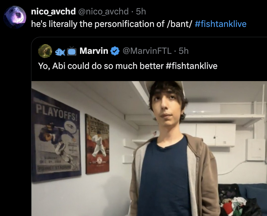
Task: Open Marvin's round profile avatar
Action: [45, 51]
